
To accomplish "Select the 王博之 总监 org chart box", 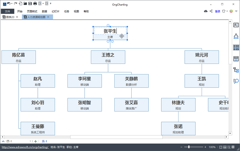I will tap(108, 57).
